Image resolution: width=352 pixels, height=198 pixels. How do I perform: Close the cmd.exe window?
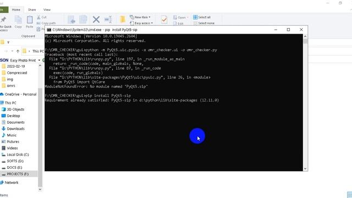(301, 30)
